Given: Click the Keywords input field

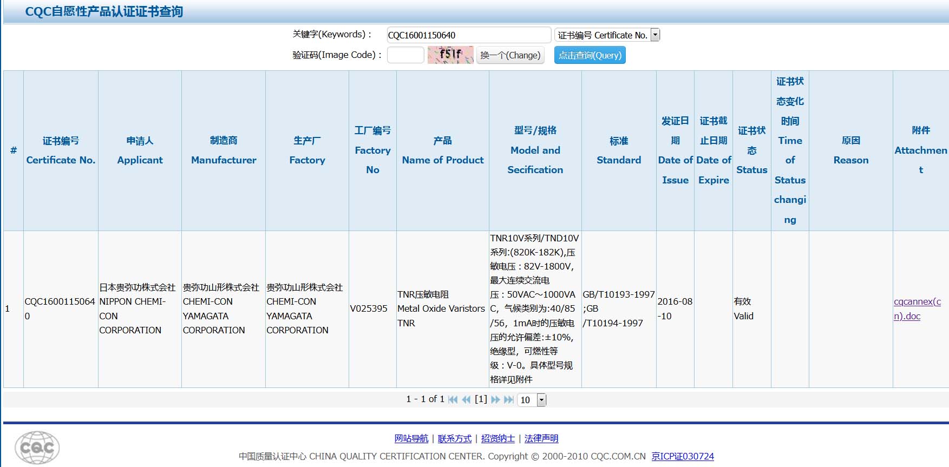Looking at the screenshot, I should coord(469,35).
